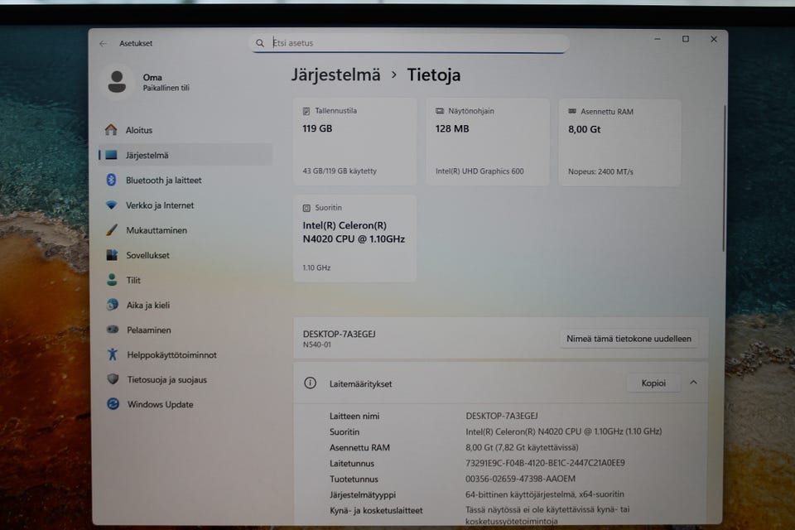Open the Tallennustila storage card
Image resolution: width=795 pixels, height=530 pixels.
354,141
